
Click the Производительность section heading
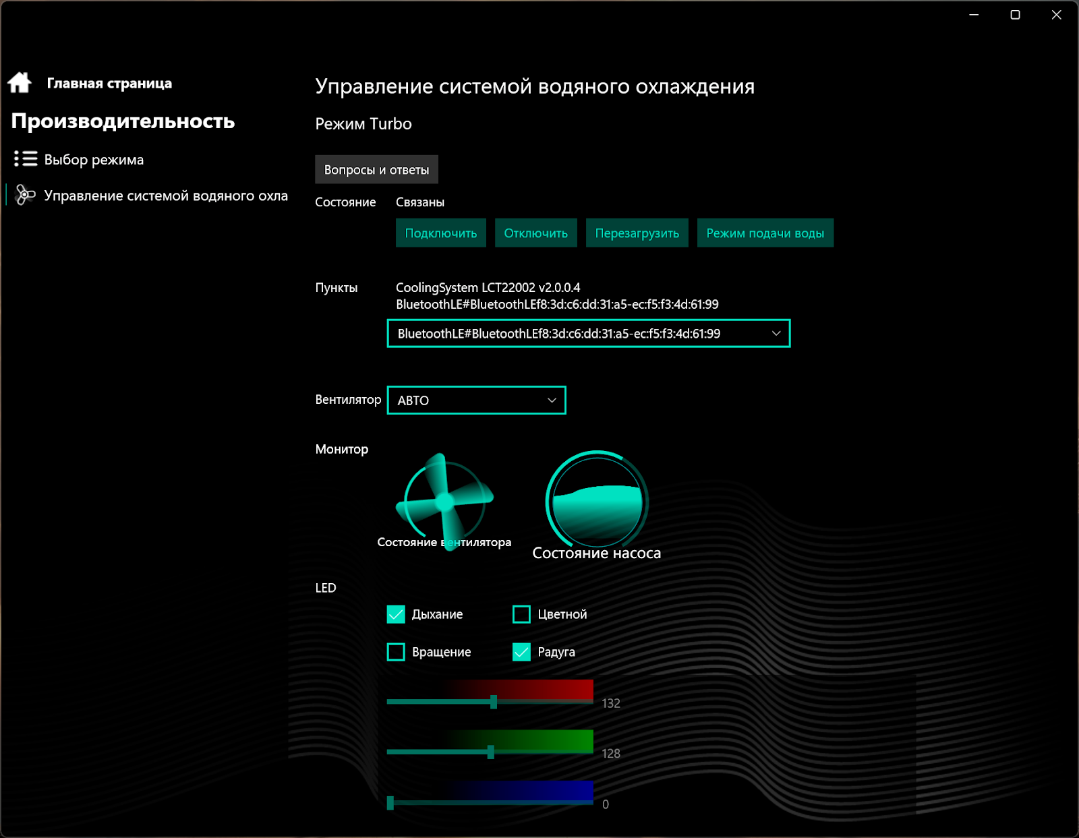pyautogui.click(x=123, y=121)
